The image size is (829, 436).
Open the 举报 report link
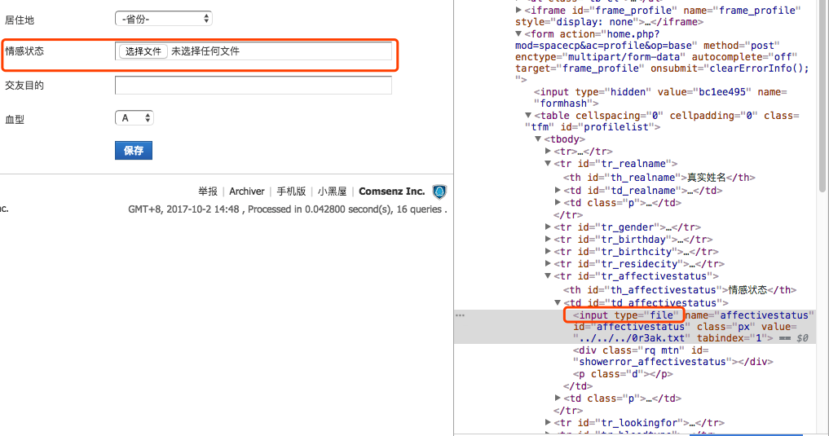pyautogui.click(x=208, y=192)
